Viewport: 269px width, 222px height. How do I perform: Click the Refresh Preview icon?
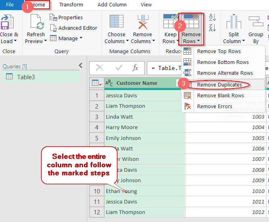(38, 22)
